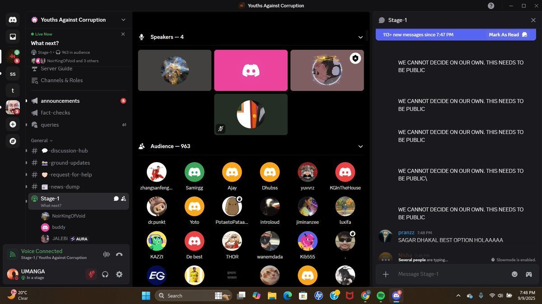Click the plus attach button in message box
542x304 pixels.
386,274
